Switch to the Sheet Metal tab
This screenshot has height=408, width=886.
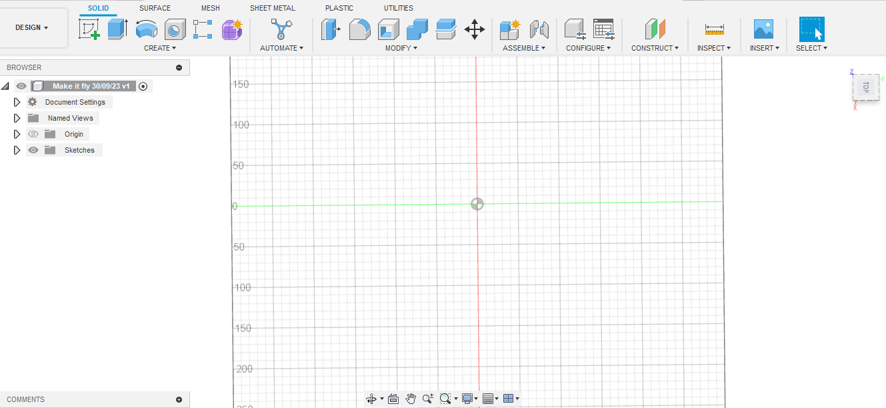tap(272, 8)
